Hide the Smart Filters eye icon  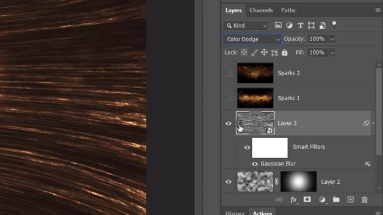point(247,148)
